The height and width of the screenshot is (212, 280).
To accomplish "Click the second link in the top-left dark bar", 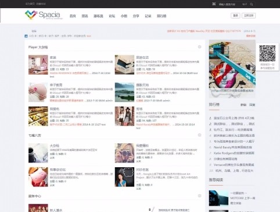I will [x=41, y=3].
